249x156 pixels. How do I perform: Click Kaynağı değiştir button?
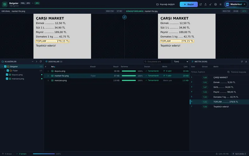(166, 4)
